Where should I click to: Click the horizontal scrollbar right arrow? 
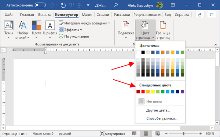pos(212,128)
